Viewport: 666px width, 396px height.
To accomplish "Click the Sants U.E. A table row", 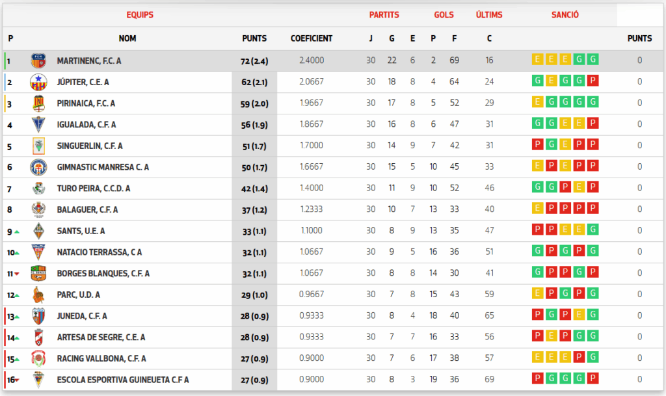I will point(260,231).
